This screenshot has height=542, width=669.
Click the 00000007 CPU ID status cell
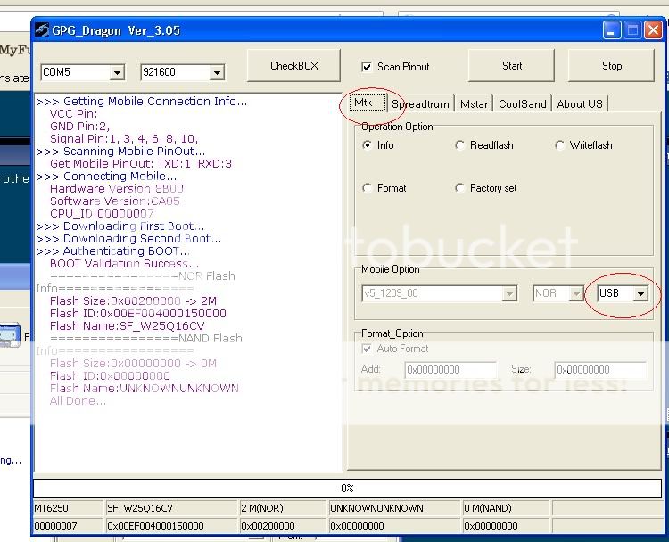click(x=69, y=526)
